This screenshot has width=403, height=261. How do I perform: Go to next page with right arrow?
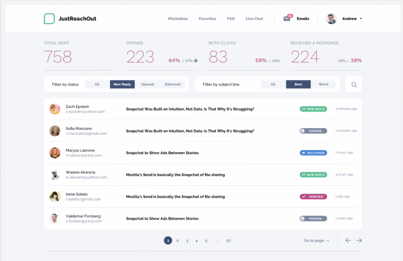point(359,240)
